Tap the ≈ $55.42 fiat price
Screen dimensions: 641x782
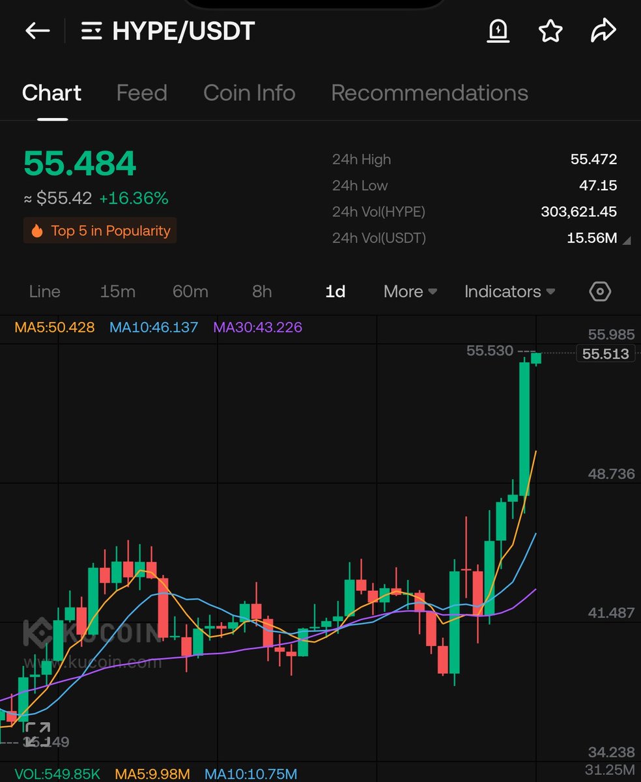click(57, 197)
